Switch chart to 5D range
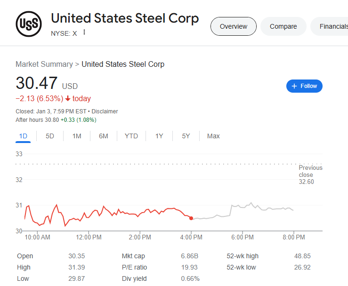Viewport: 348px width, 286px height. tap(50, 136)
